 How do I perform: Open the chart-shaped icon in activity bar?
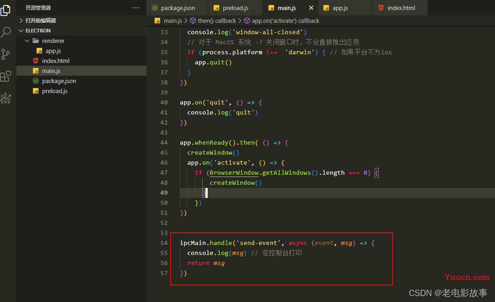pyautogui.click(x=5, y=98)
